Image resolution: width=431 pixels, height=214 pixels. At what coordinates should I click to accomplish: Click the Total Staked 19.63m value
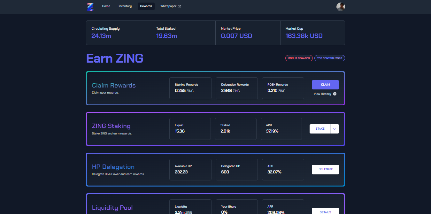click(166, 36)
